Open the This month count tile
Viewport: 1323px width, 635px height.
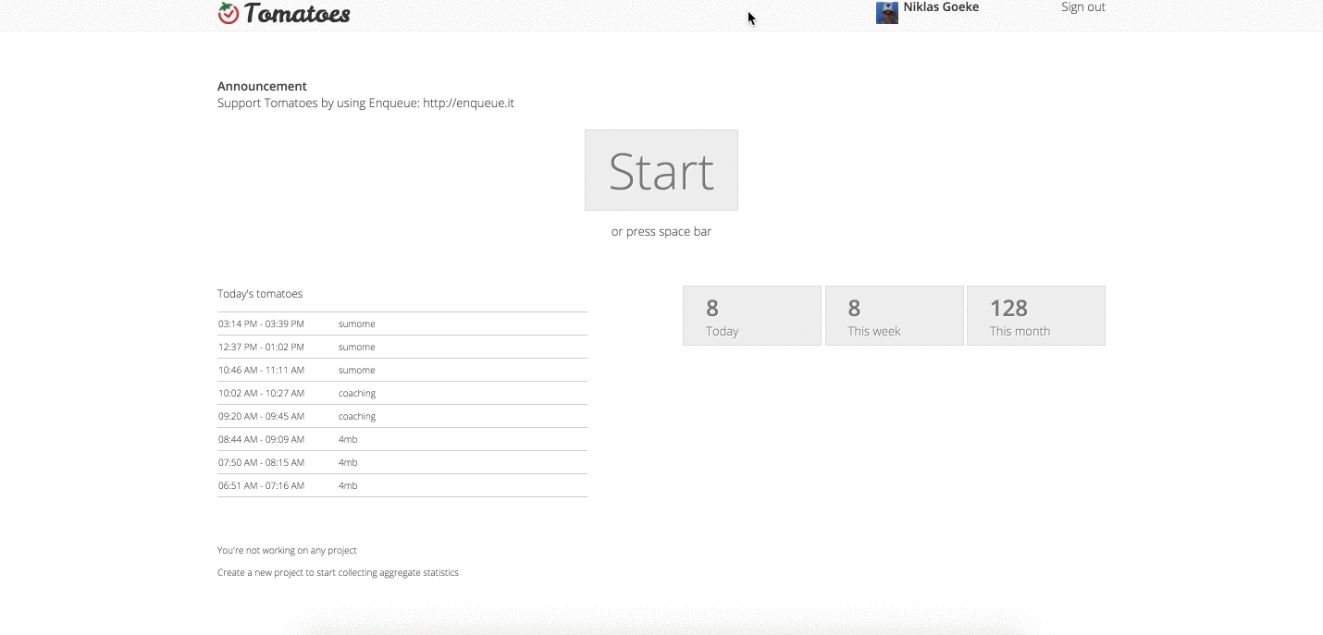coord(1036,316)
